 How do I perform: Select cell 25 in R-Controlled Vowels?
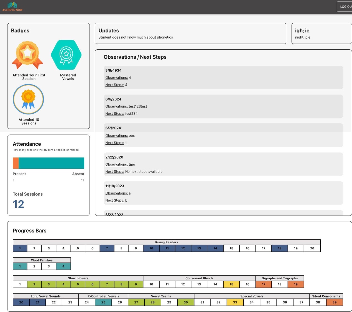pos(103,302)
